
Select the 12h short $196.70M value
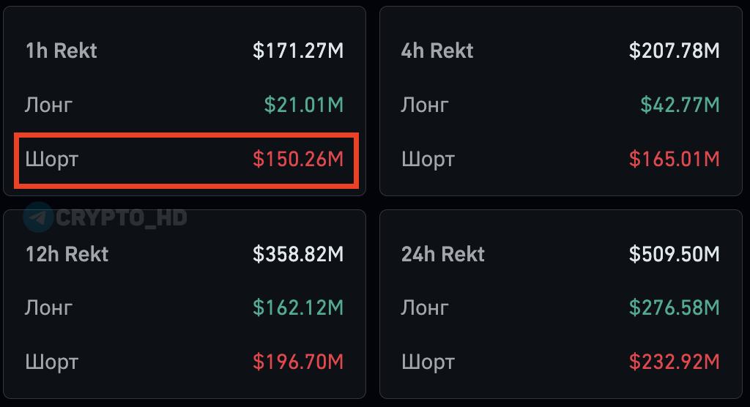pyautogui.click(x=298, y=362)
